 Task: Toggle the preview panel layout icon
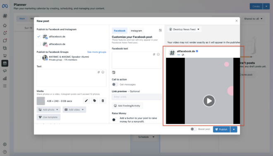point(160,31)
